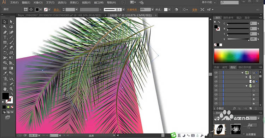Image resolution: width=265 pixels, height=138 pixels.
Task: Select the Paintbrush tool
Action: tap(11, 42)
